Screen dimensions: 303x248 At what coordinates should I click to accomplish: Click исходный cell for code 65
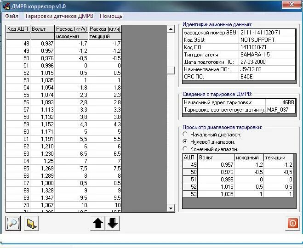(71, 168)
